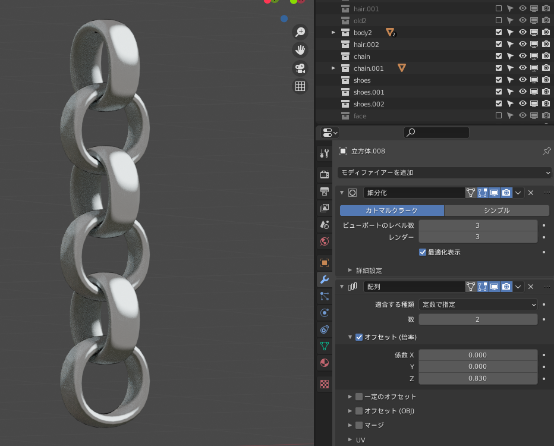Toggle 細分化 modifier render camera icon
Viewport: 554px width, 446px height.
(x=506, y=193)
